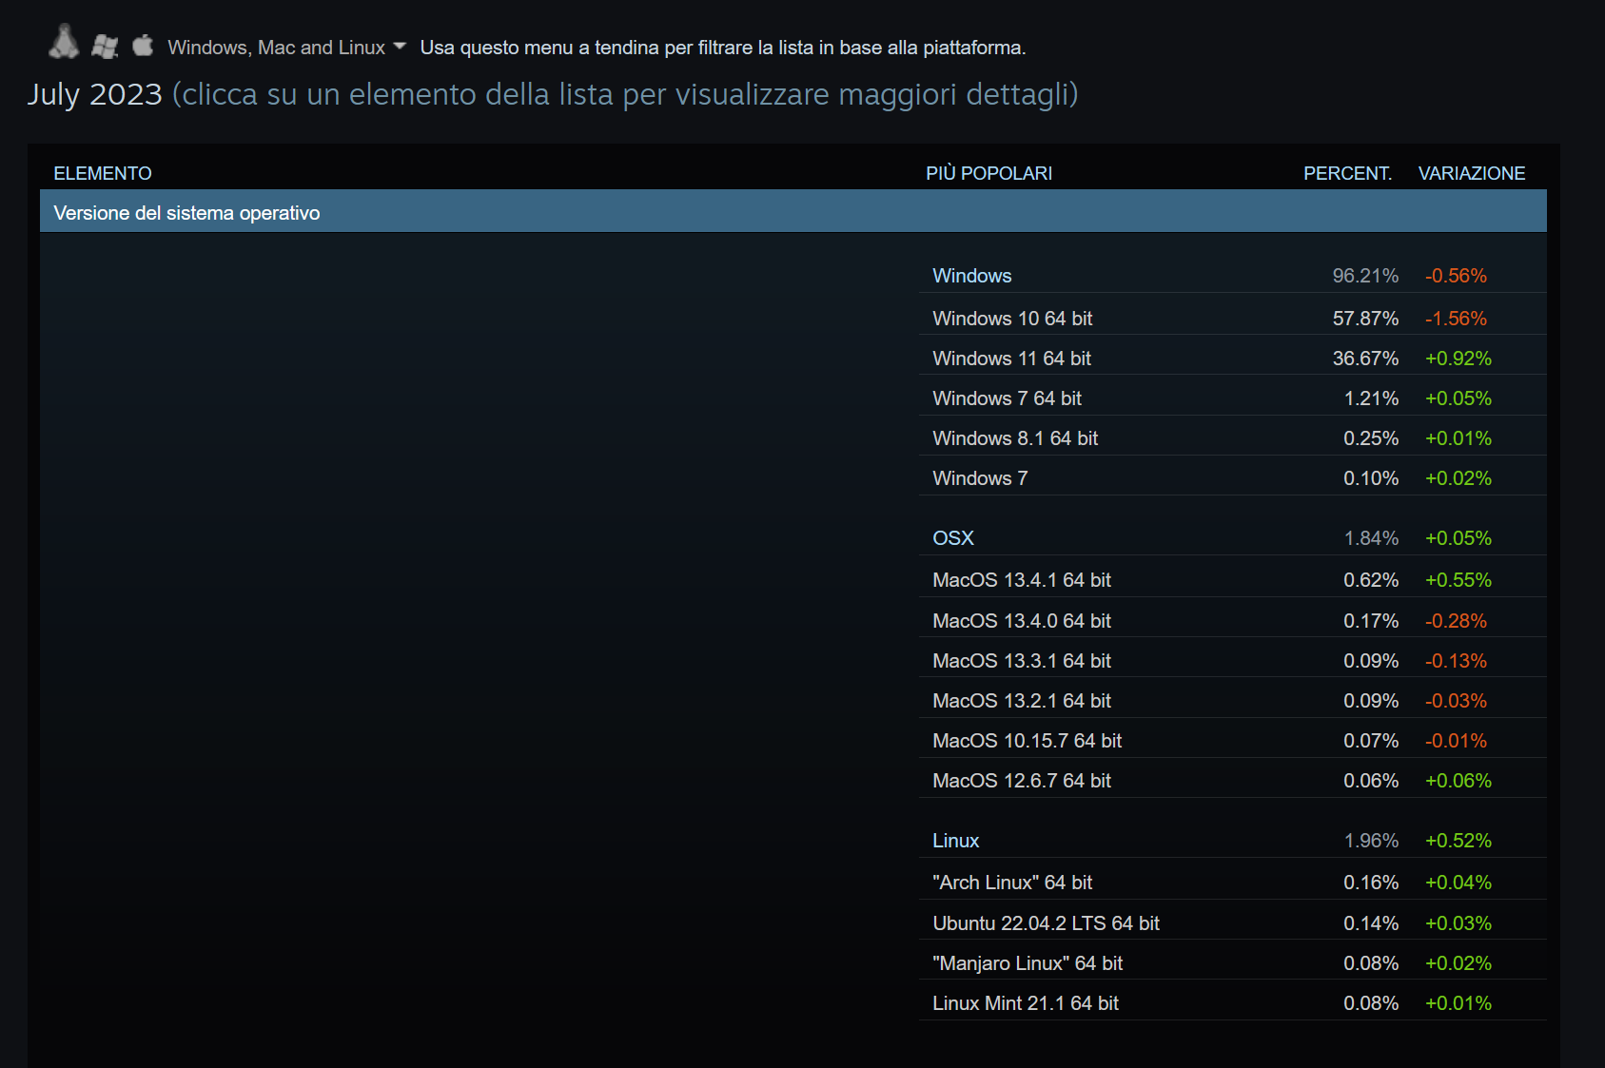Click the +0.55% variation value
This screenshot has width=1605, height=1068.
[x=1458, y=580]
